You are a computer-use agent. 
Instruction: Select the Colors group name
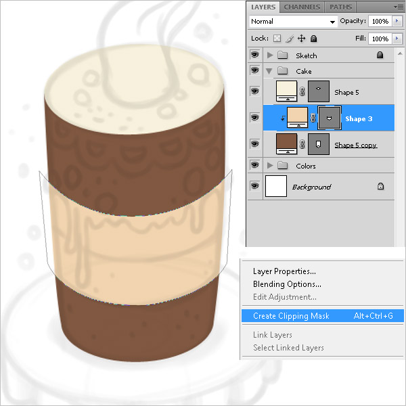(x=306, y=166)
